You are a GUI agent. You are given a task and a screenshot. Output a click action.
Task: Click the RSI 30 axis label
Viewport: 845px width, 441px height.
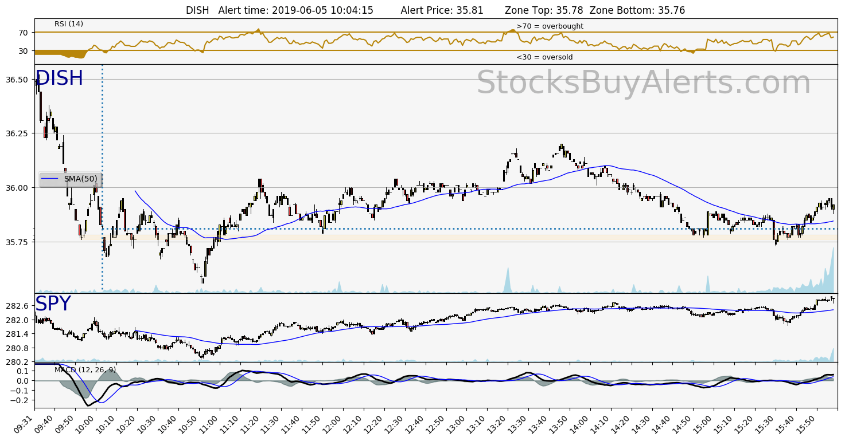[x=23, y=51]
